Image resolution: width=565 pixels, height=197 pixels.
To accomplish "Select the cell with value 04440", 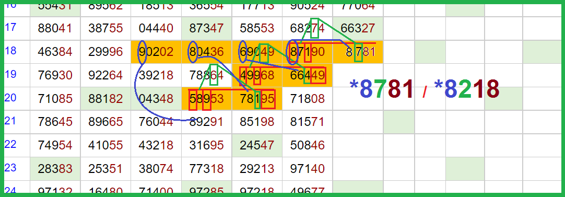I will pyautogui.click(x=156, y=28).
